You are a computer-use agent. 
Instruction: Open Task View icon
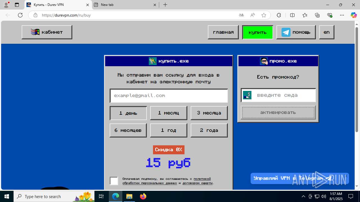[x=101, y=196]
